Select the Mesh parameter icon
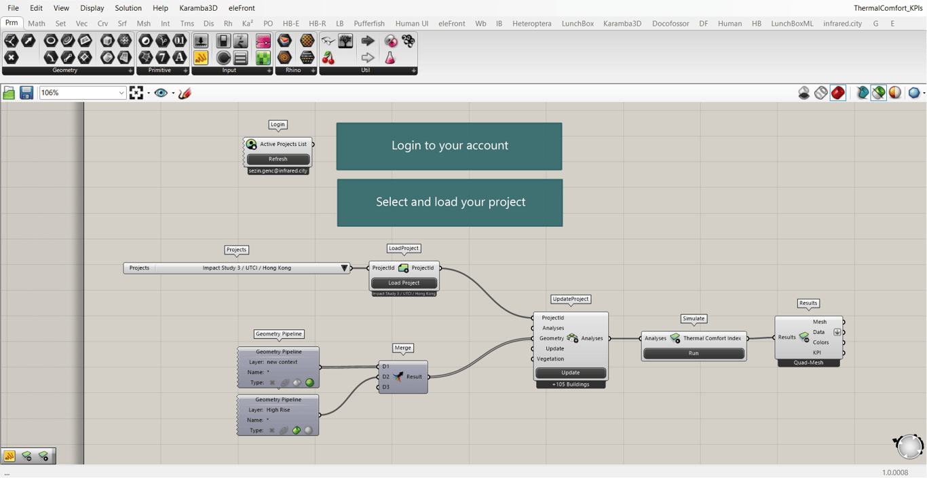The height and width of the screenshot is (478, 927). coord(125,41)
